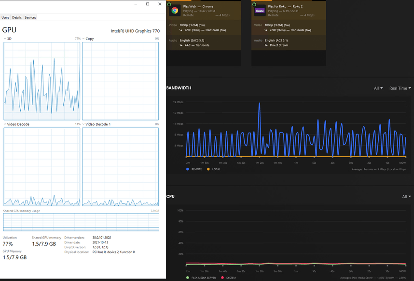Click the status circle icon on Chrome session

(169, 4)
